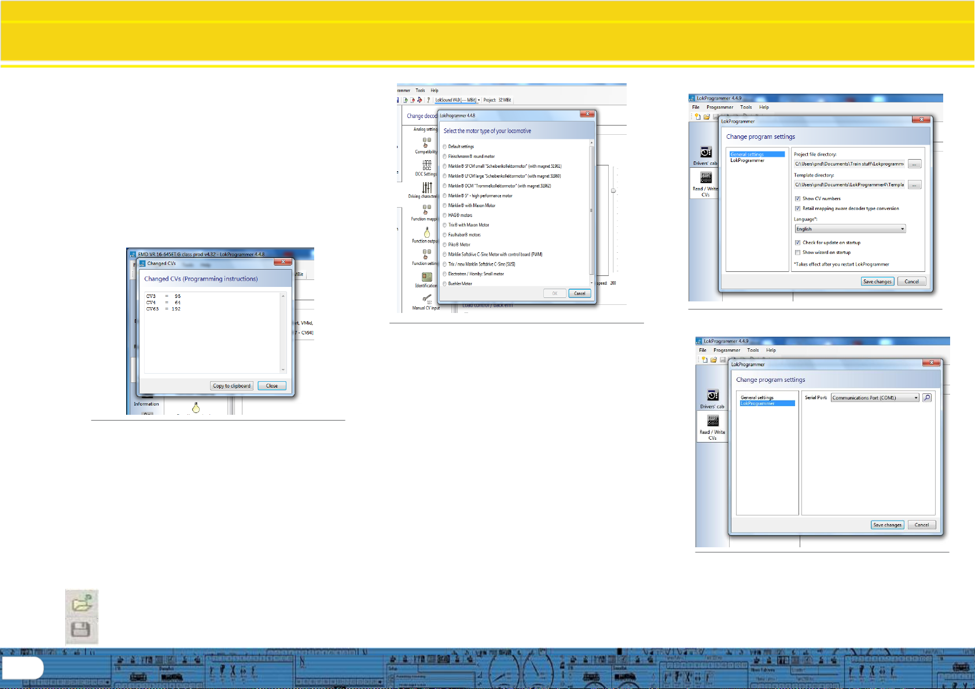Click the 'CV63 = 192' line in the Changed CVs list
Screen dimensions: 975x689
pos(163,309)
